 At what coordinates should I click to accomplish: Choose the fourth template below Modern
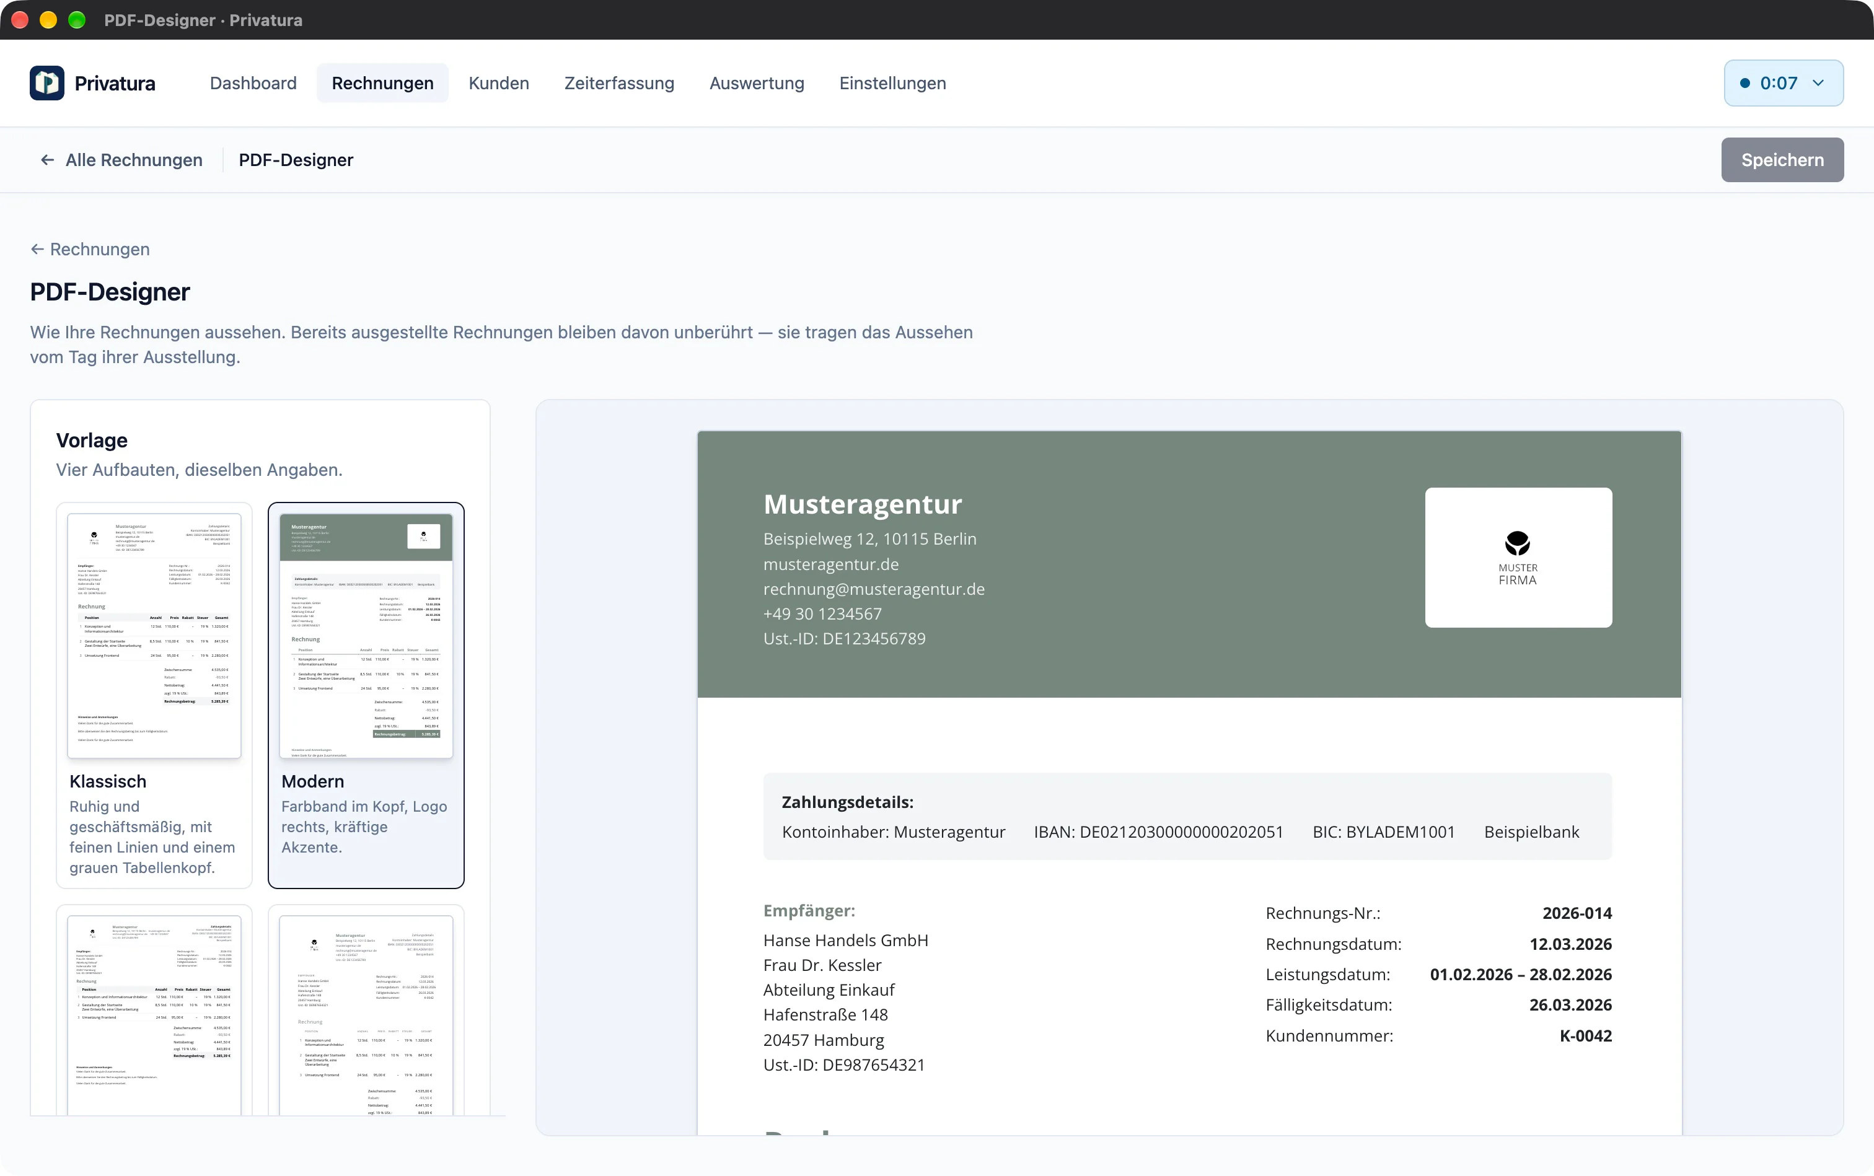coord(366,1011)
